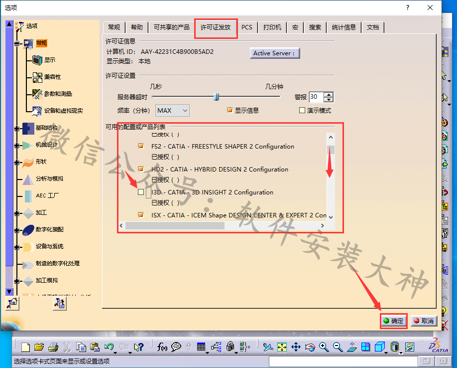This screenshot has width=457, height=368.
Task: Click the Zoom Out magnifier icon
Action: coord(338,347)
